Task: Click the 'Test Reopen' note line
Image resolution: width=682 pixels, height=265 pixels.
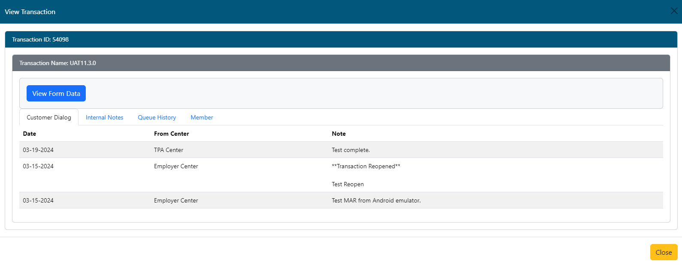Action: [347, 184]
